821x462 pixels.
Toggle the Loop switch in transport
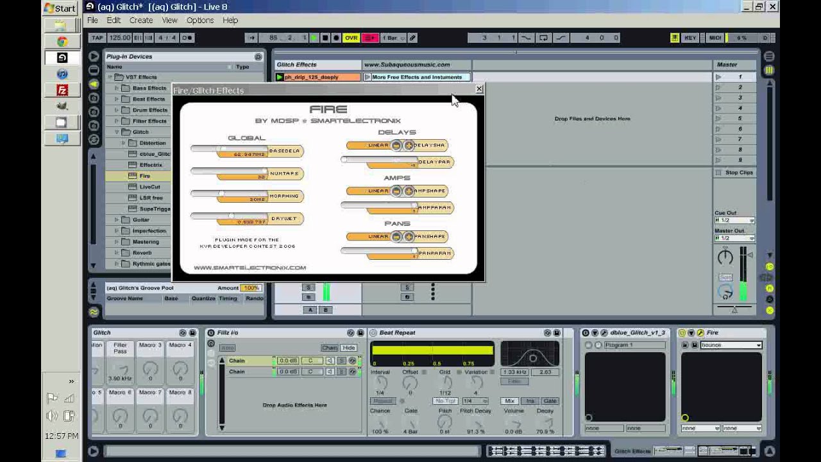(543, 38)
